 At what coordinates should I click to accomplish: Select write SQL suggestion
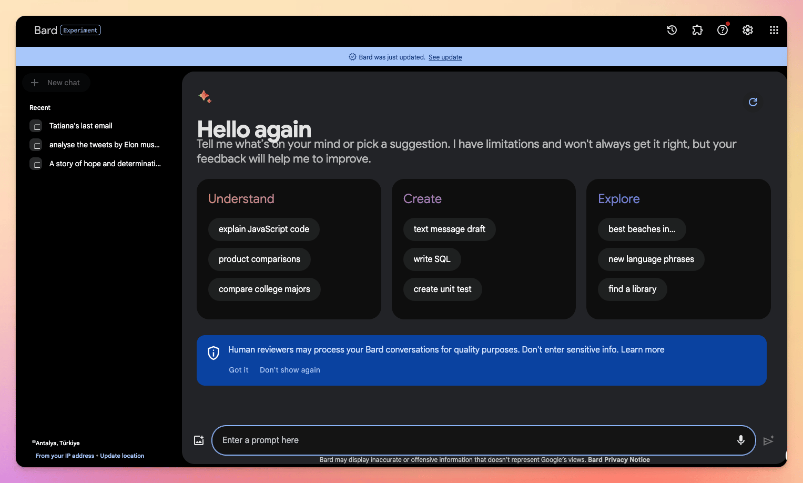click(432, 259)
